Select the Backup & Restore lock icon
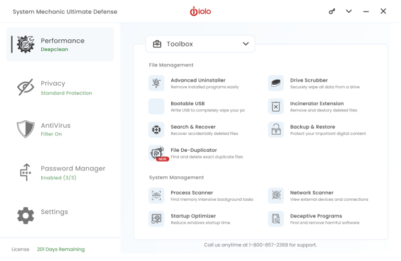Screen dimensions: 401x261 [276, 130]
